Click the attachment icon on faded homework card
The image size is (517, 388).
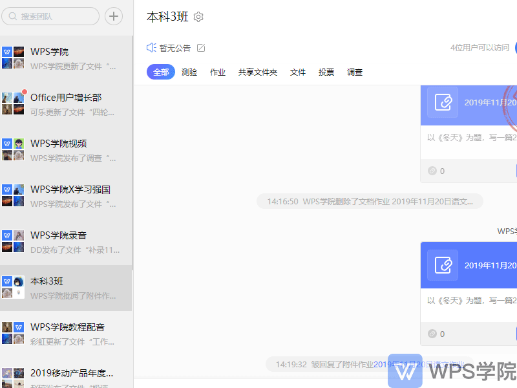point(443,102)
